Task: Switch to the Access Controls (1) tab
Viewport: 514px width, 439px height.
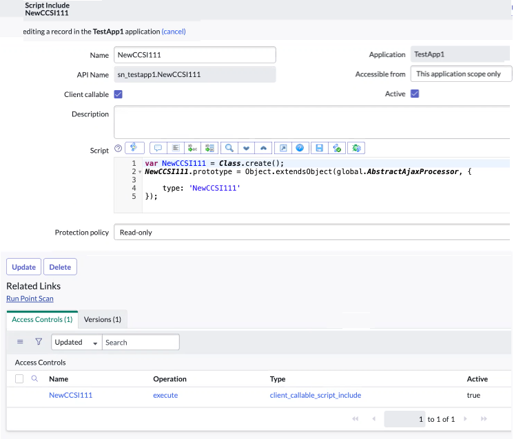Action: [x=42, y=319]
